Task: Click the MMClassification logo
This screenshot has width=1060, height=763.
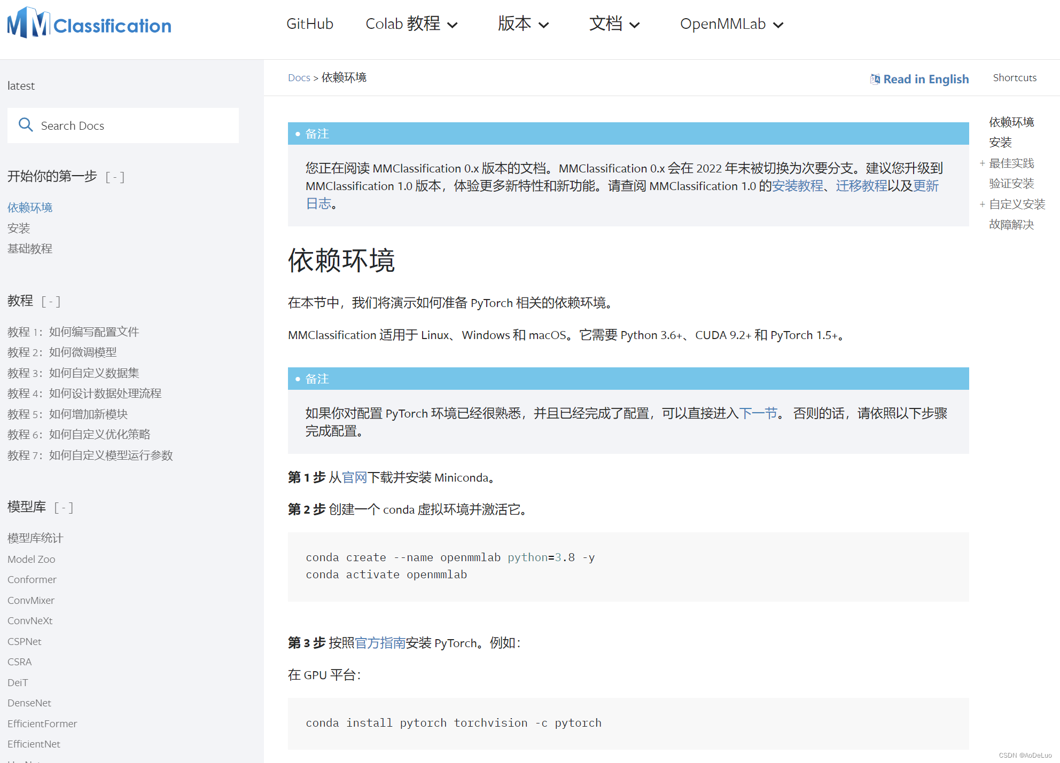Action: click(89, 23)
